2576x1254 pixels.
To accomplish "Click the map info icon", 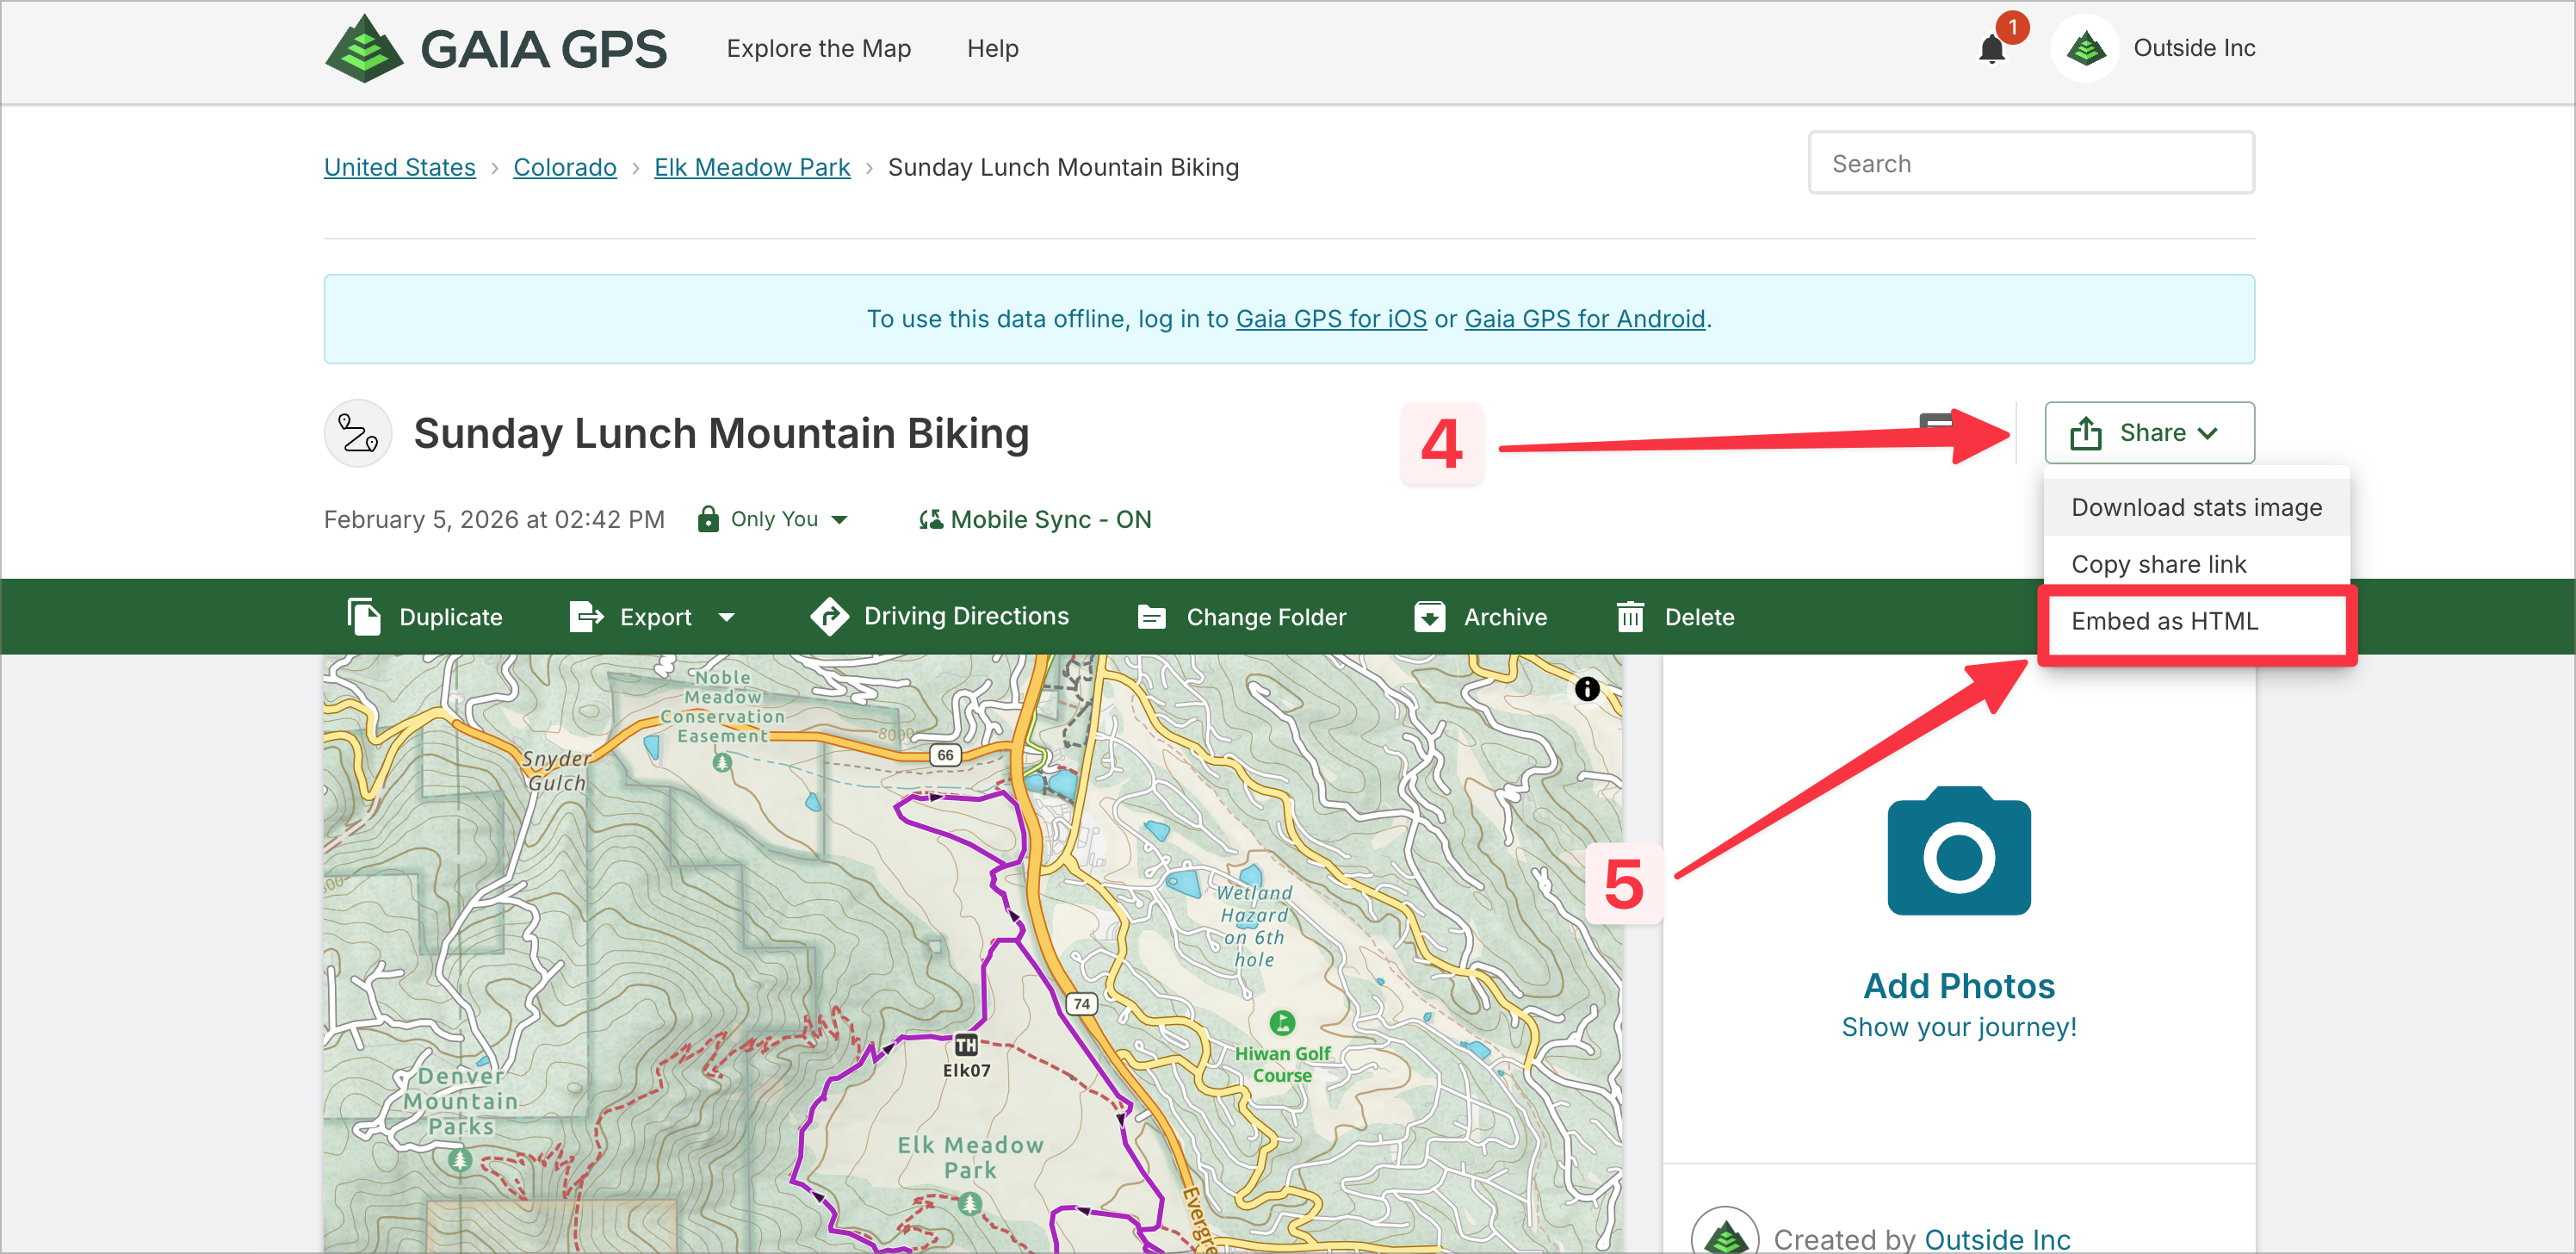I will click(1587, 689).
